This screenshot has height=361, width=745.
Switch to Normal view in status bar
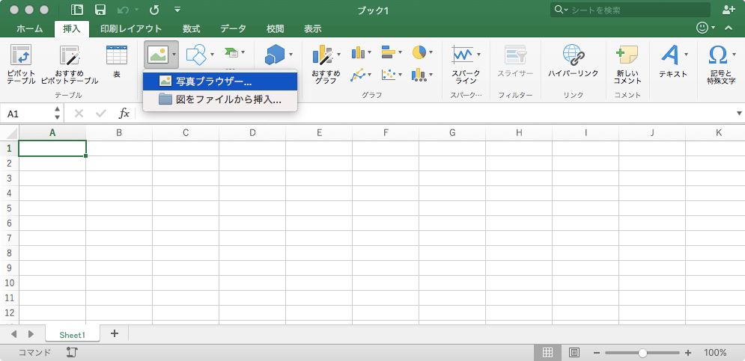click(x=547, y=353)
